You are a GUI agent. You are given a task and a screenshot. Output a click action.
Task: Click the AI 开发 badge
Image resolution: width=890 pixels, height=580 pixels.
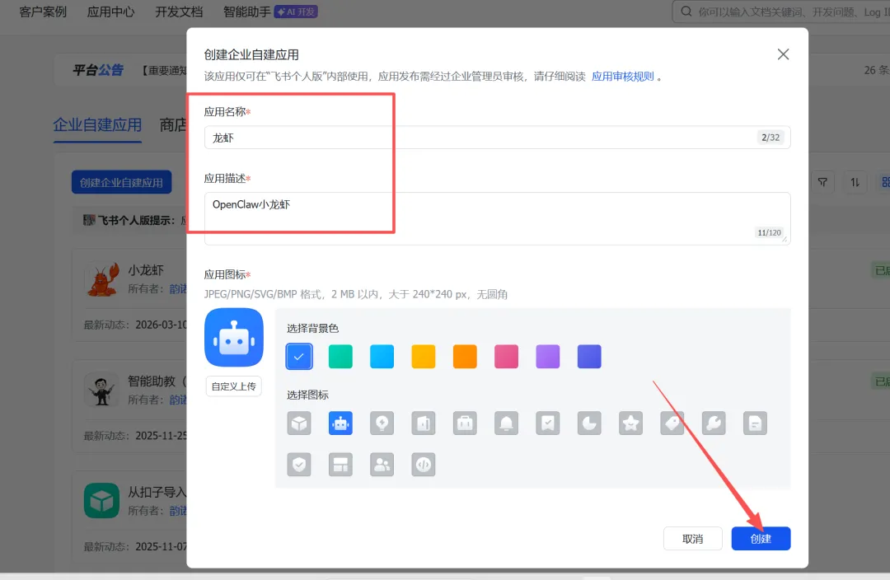(x=296, y=12)
